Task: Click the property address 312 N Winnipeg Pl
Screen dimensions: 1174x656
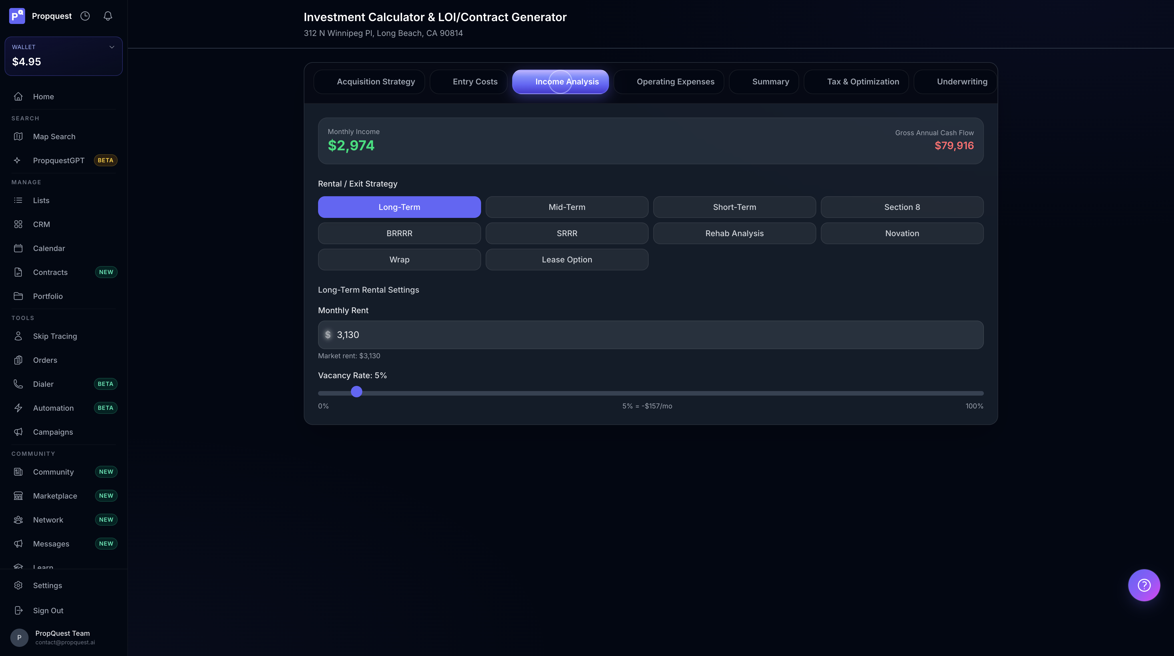Action: (383, 33)
